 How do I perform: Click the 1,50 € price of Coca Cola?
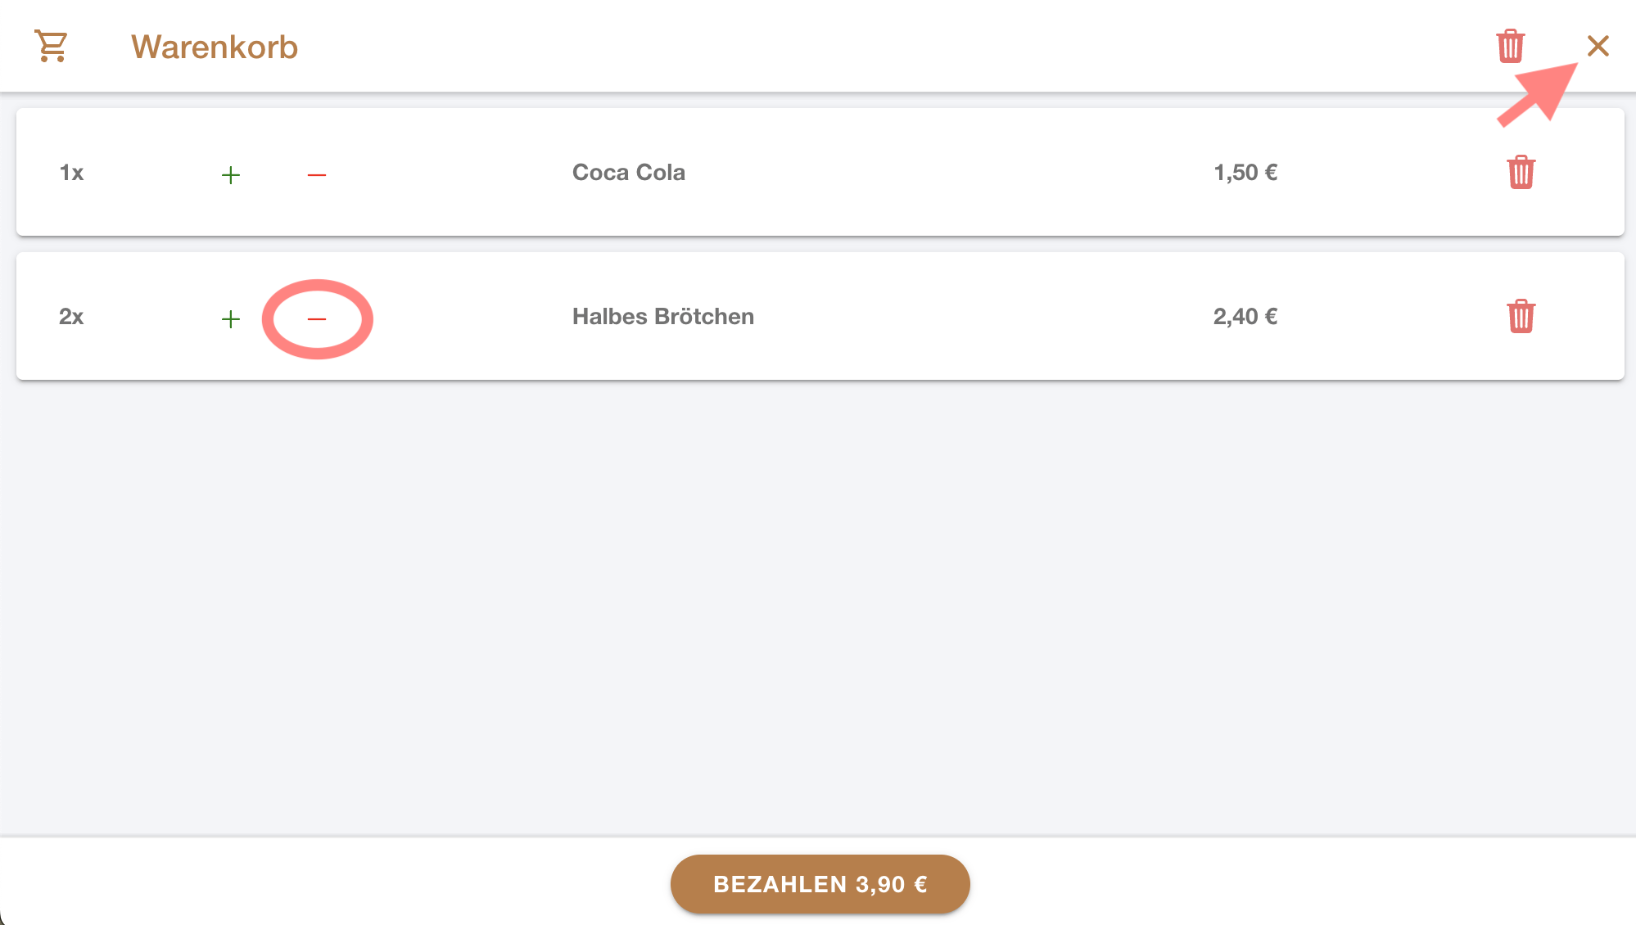coord(1245,173)
